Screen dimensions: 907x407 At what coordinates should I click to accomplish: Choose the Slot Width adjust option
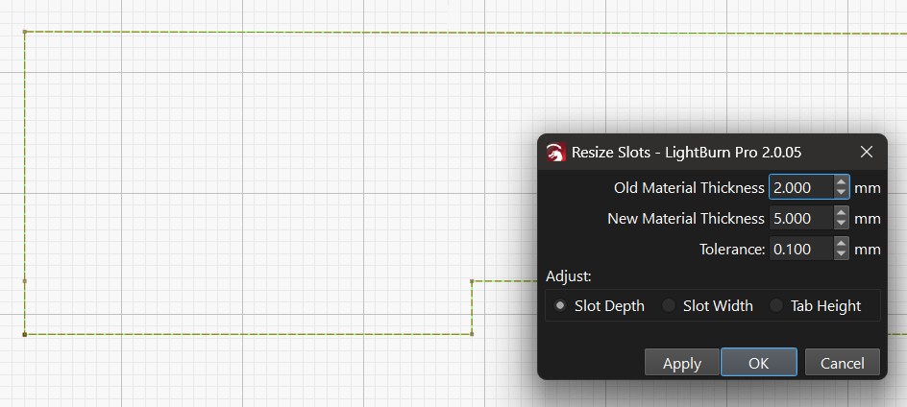[x=670, y=306]
